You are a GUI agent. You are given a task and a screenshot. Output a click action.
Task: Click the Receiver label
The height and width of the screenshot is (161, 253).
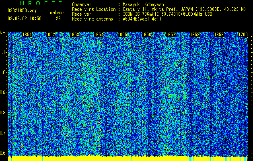82,14
